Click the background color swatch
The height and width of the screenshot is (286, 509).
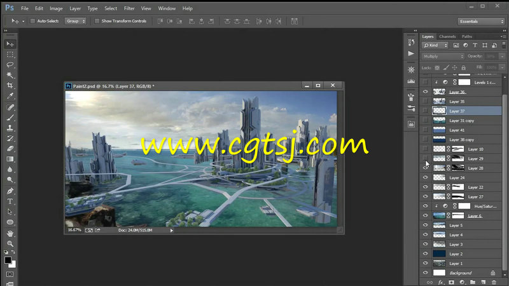[x=13, y=264]
